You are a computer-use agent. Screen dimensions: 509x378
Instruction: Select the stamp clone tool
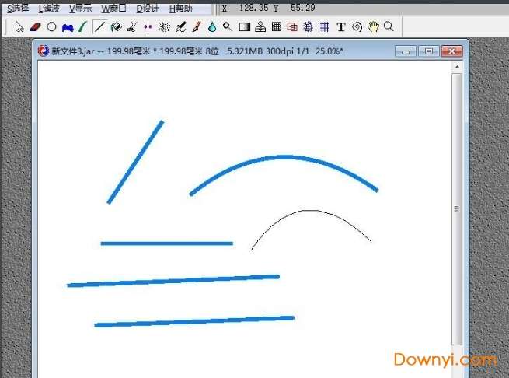(x=260, y=27)
